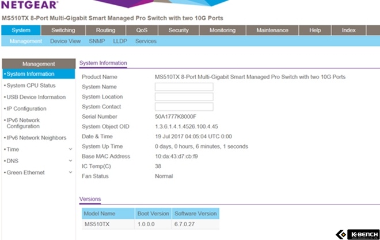Click the System Name input field
The image size is (380, 240).
click(x=184, y=87)
